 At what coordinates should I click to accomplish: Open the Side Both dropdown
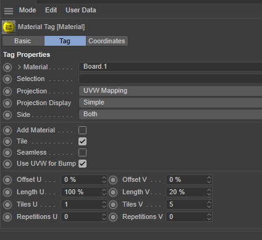click(171, 114)
